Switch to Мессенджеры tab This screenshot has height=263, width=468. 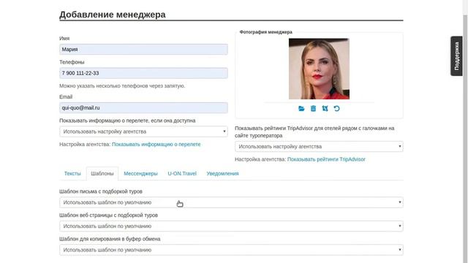click(x=140, y=174)
